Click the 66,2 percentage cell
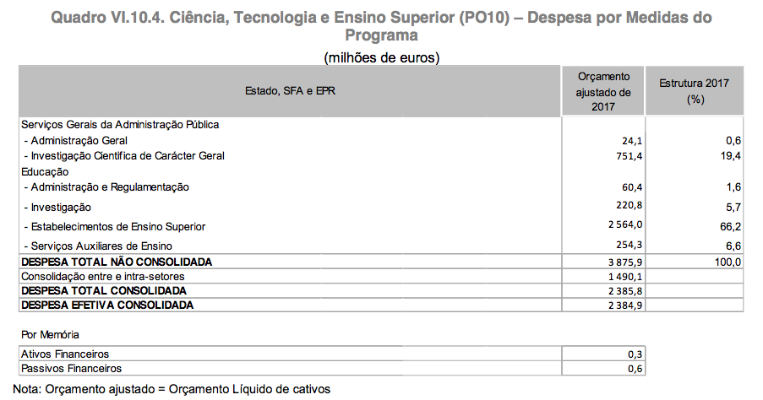This screenshot has height=400, width=763. coord(728,226)
